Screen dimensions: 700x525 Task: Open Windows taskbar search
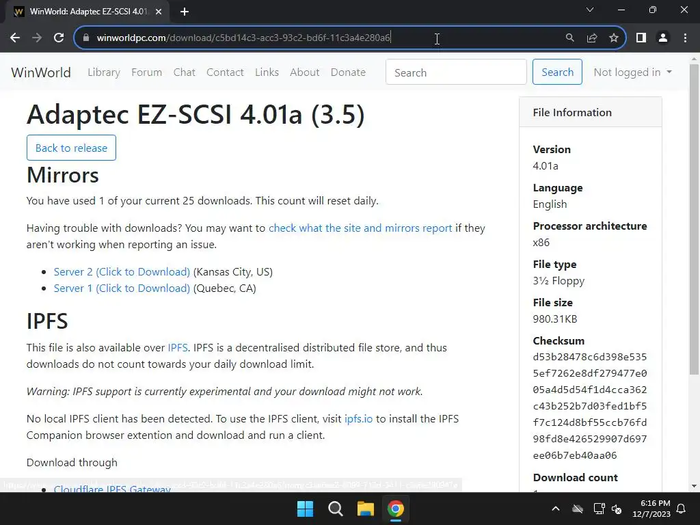335,509
